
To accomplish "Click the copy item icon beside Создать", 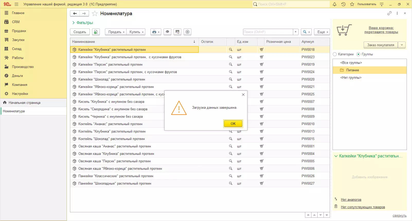I will pyautogui.click(x=96, y=32).
